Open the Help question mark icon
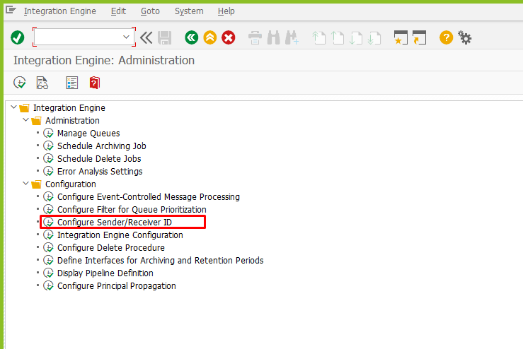The width and height of the screenshot is (523, 349). [446, 37]
